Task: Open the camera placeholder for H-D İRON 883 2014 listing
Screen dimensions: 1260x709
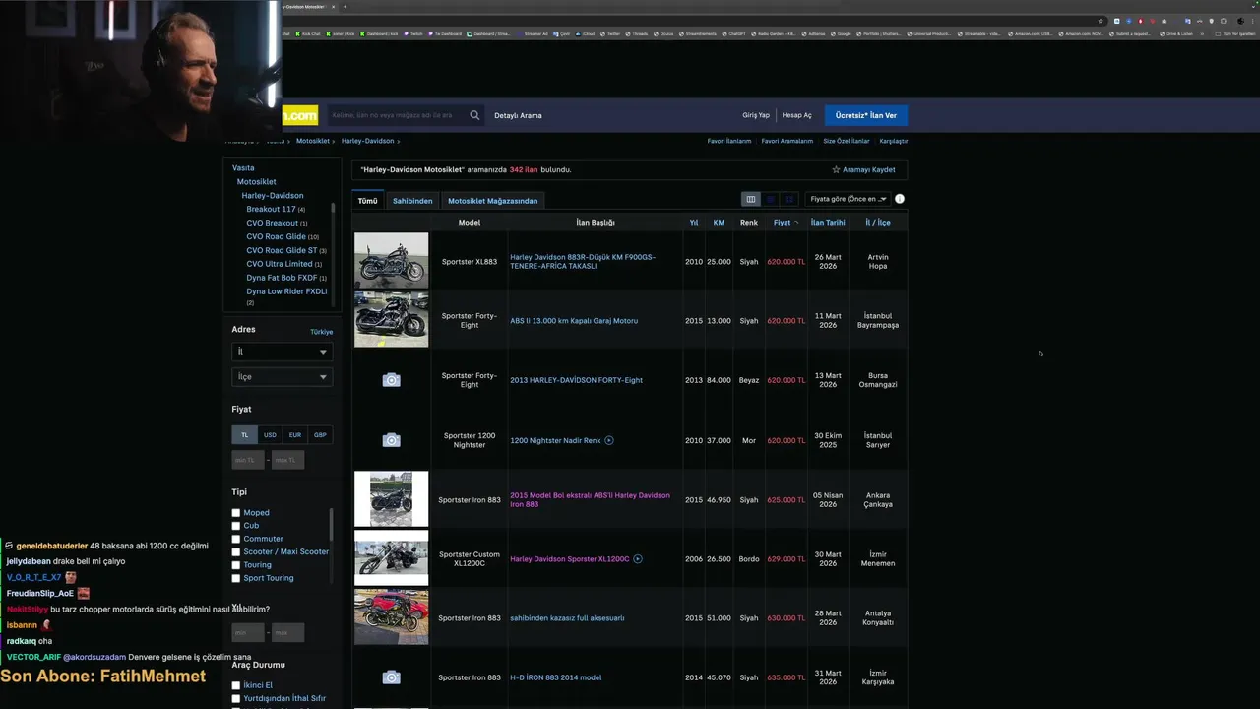Action: click(391, 677)
